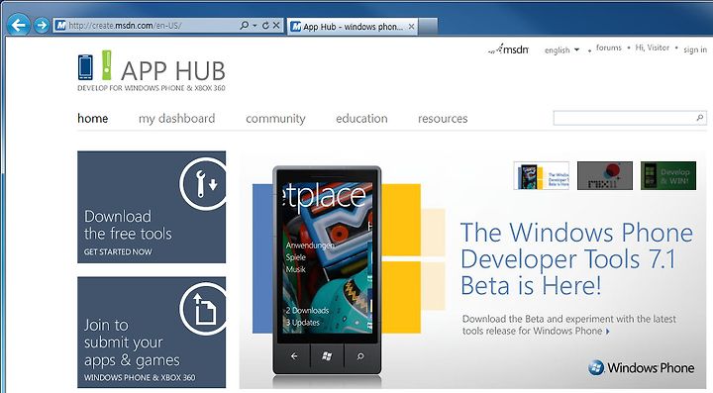Refresh the page with the reload icon
Image resolution: width=713 pixels, height=393 pixels.
(265, 26)
